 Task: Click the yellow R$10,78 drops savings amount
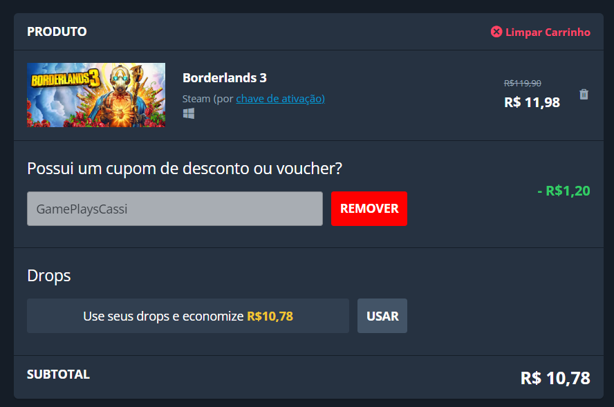pyautogui.click(x=270, y=316)
